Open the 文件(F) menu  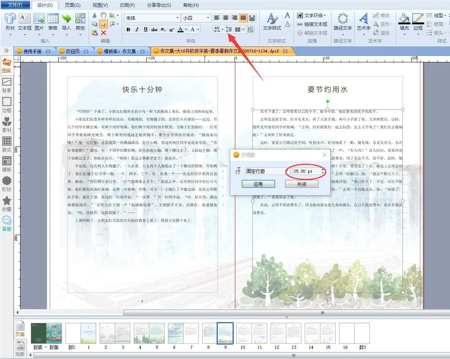[15, 5]
